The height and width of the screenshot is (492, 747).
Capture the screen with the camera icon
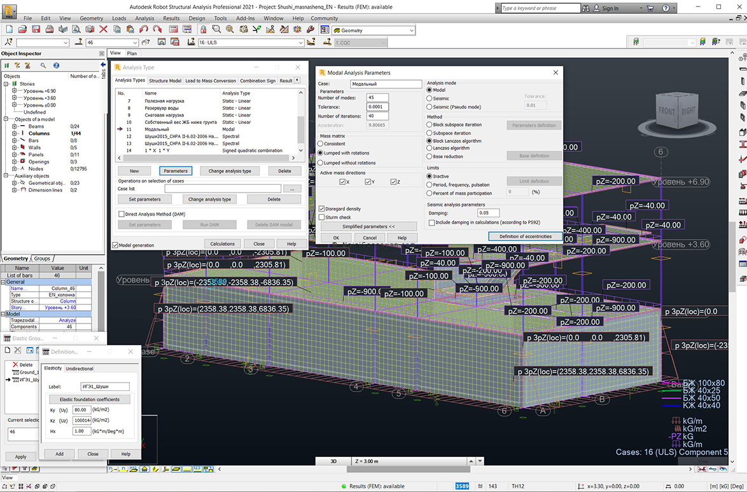[90, 29]
